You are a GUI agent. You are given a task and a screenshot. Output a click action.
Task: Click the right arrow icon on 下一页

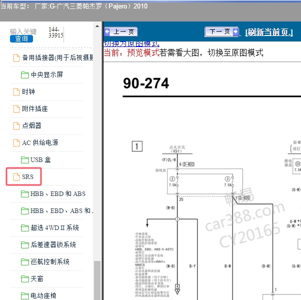pos(235,31)
